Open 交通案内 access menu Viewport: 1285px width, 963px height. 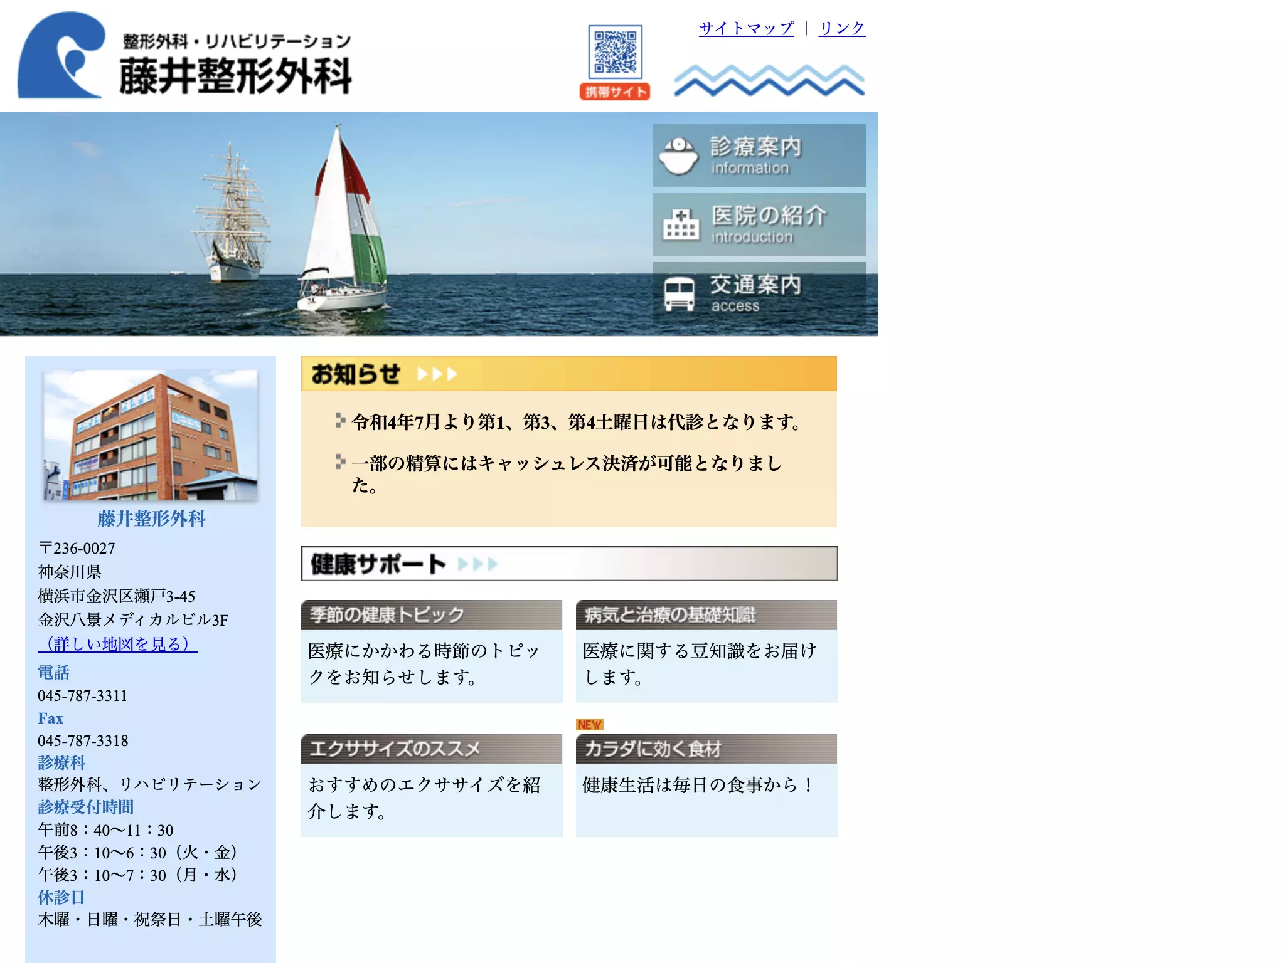point(759,293)
